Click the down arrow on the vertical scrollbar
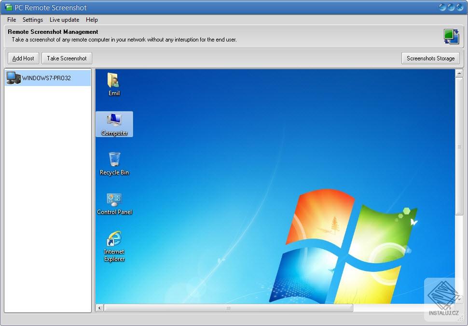 pyautogui.click(x=458, y=300)
